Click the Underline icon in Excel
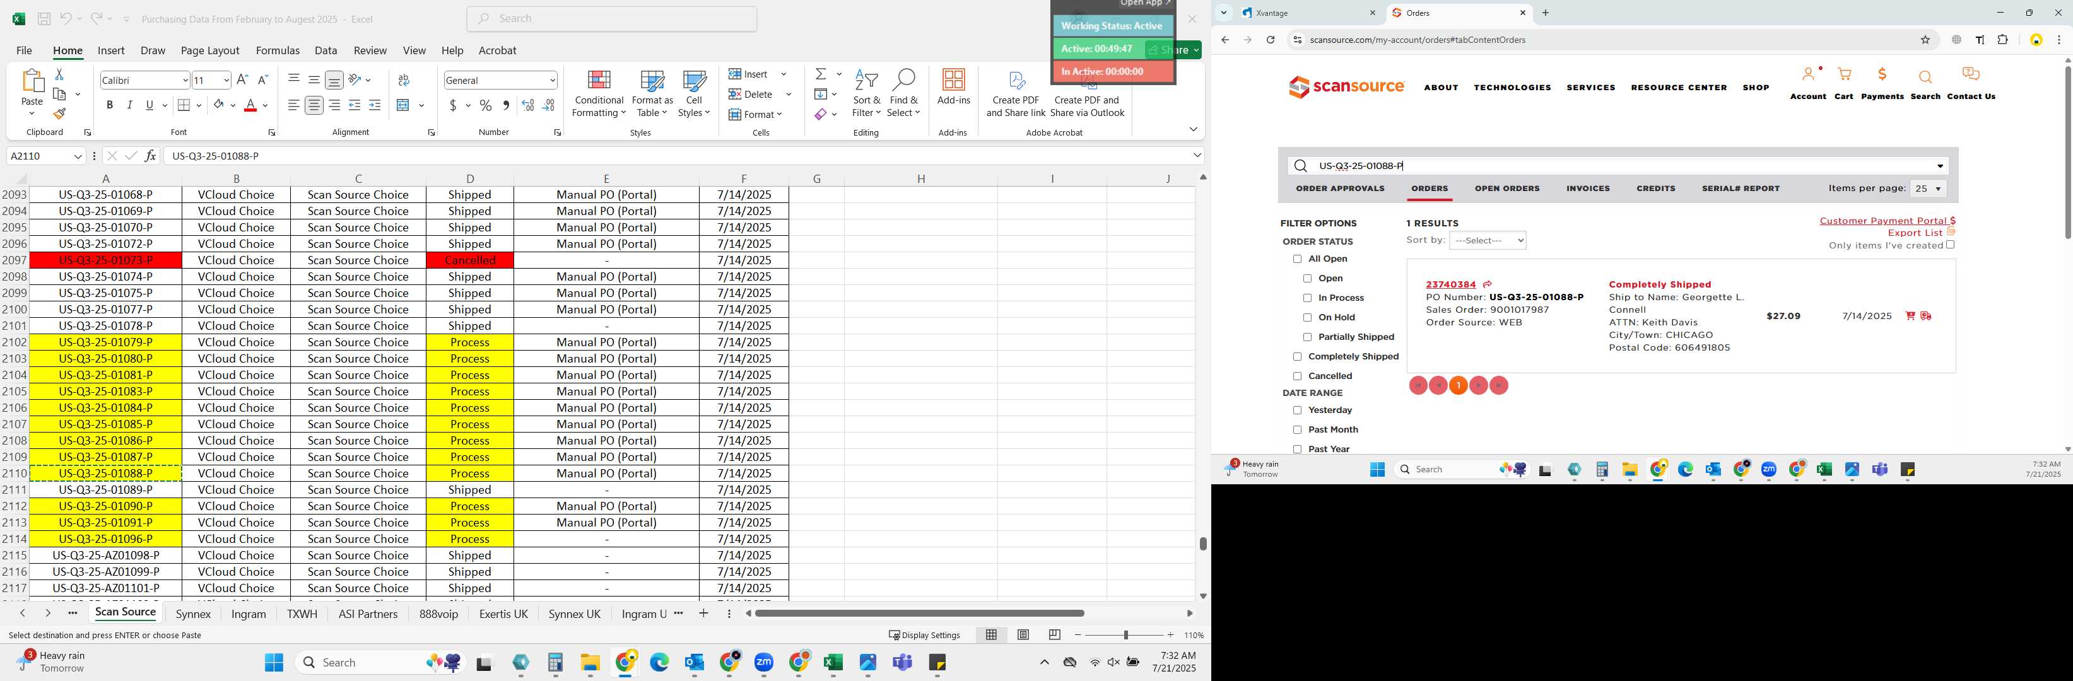The height and width of the screenshot is (681, 2073). (x=150, y=105)
